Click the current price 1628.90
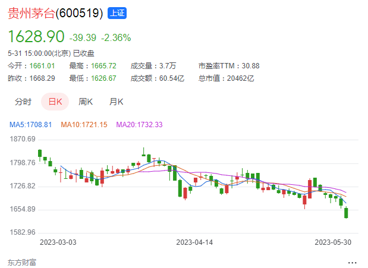 click(36, 36)
